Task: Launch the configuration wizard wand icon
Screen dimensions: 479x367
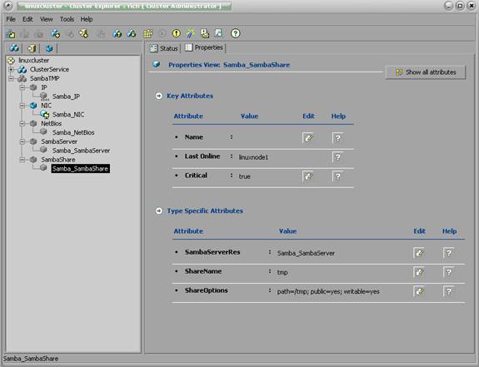Action: [191, 33]
